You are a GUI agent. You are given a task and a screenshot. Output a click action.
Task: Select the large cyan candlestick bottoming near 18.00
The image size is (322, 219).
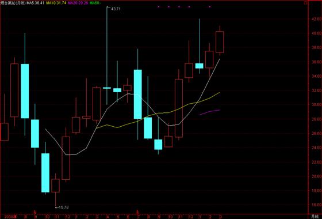[x=45, y=173]
